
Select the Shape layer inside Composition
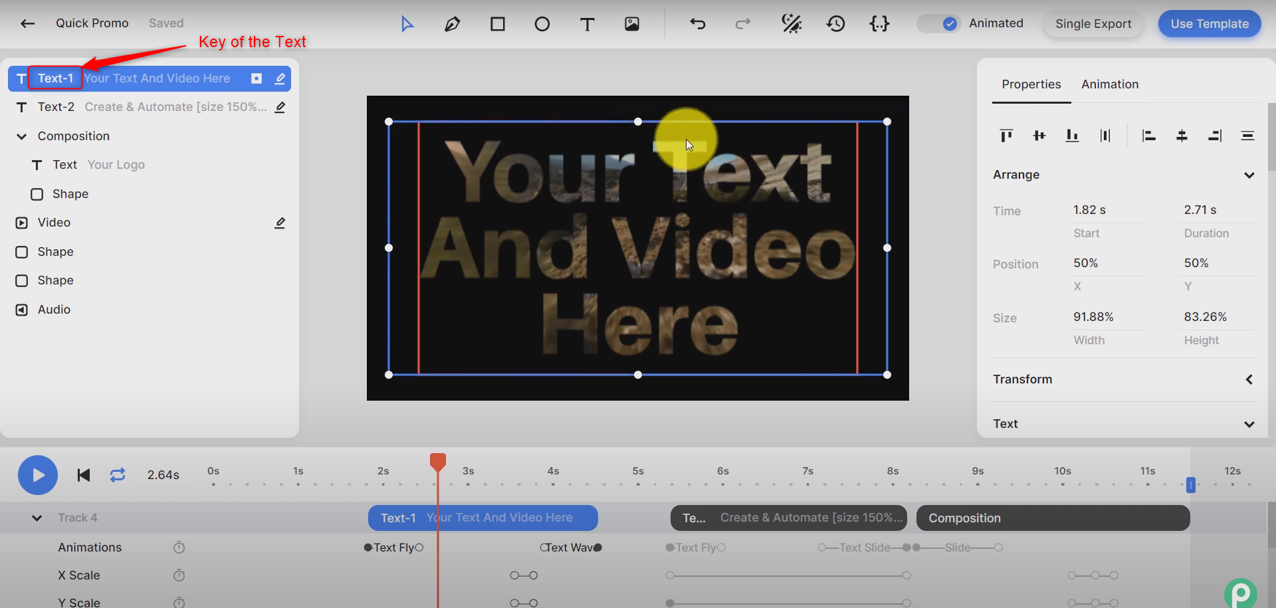(150, 194)
